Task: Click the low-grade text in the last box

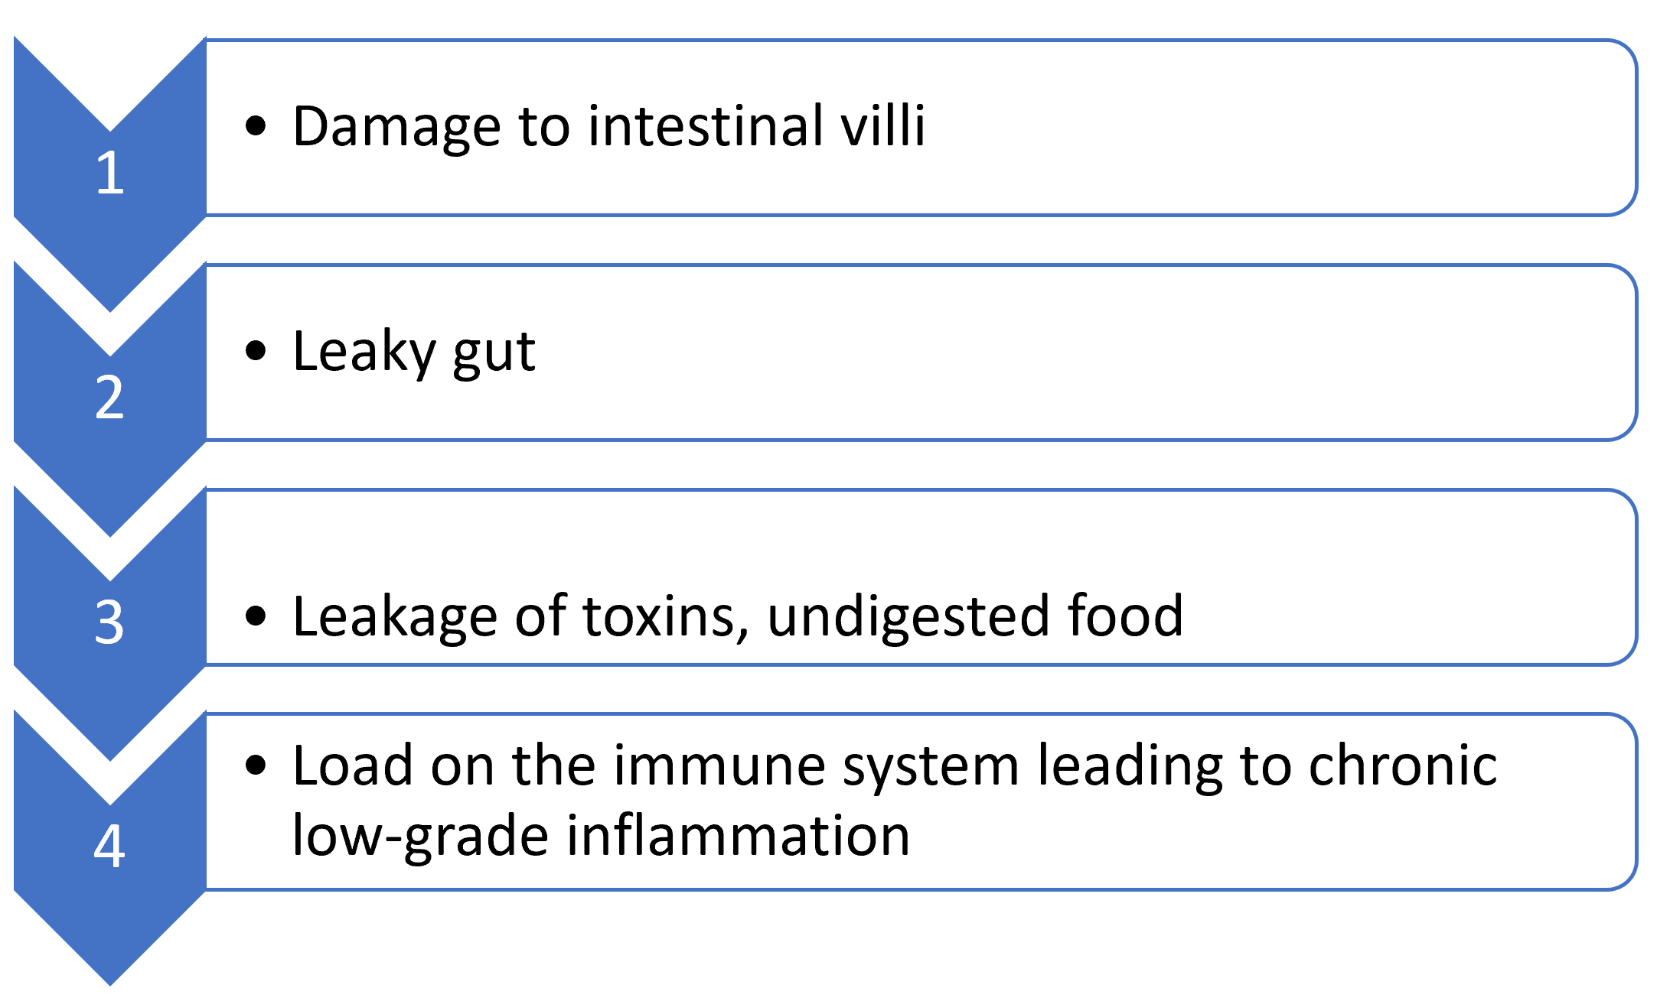Action: point(421,835)
